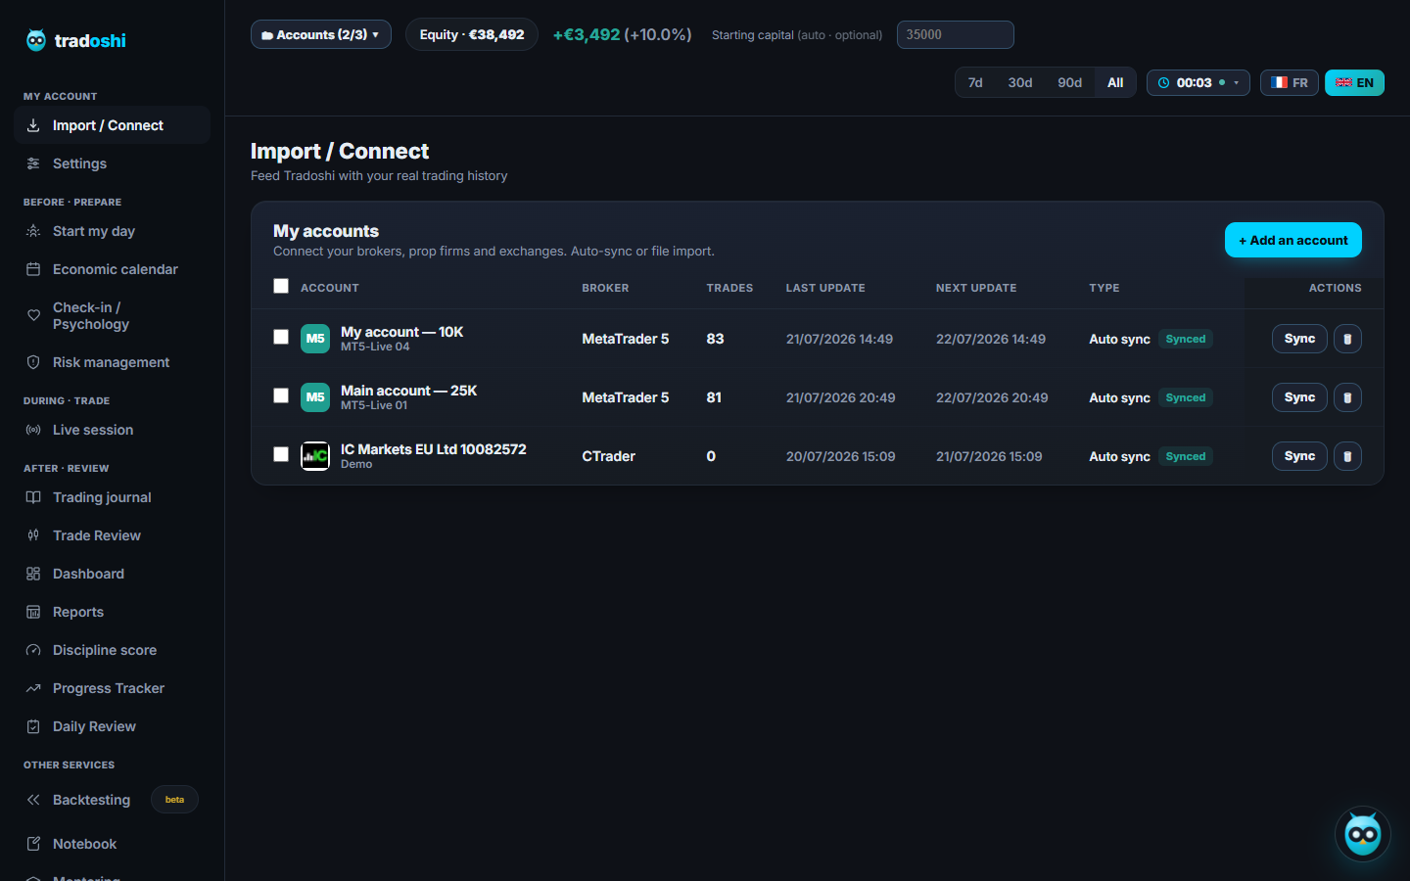The height and width of the screenshot is (881, 1410).
Task: Click the Synced status of IC Markets row
Action: (1186, 456)
